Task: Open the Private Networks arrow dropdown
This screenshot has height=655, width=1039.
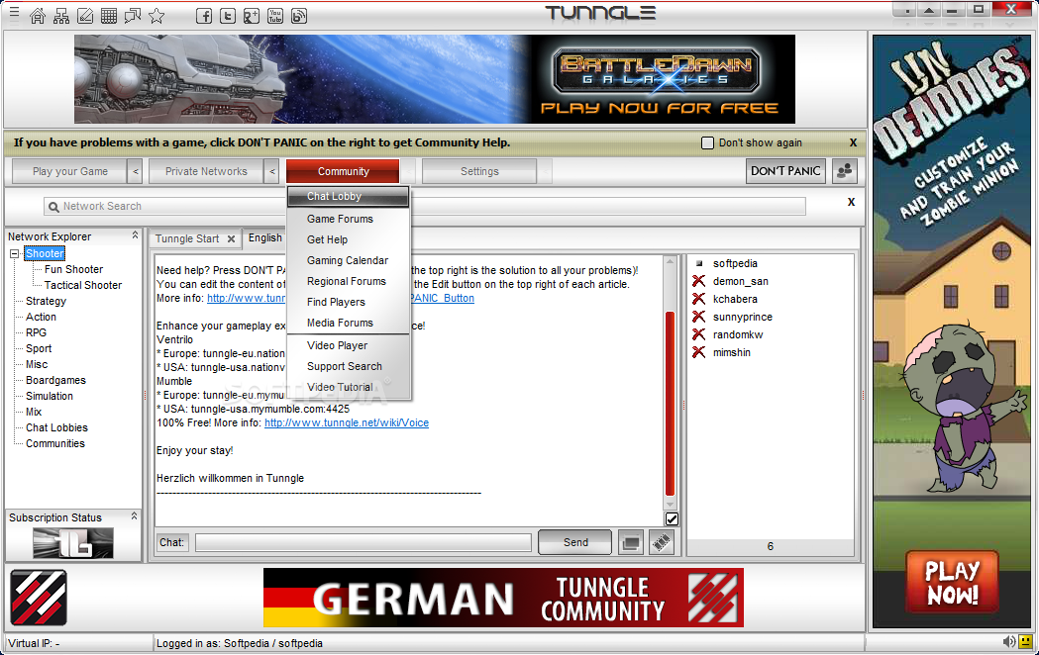Action: (271, 171)
